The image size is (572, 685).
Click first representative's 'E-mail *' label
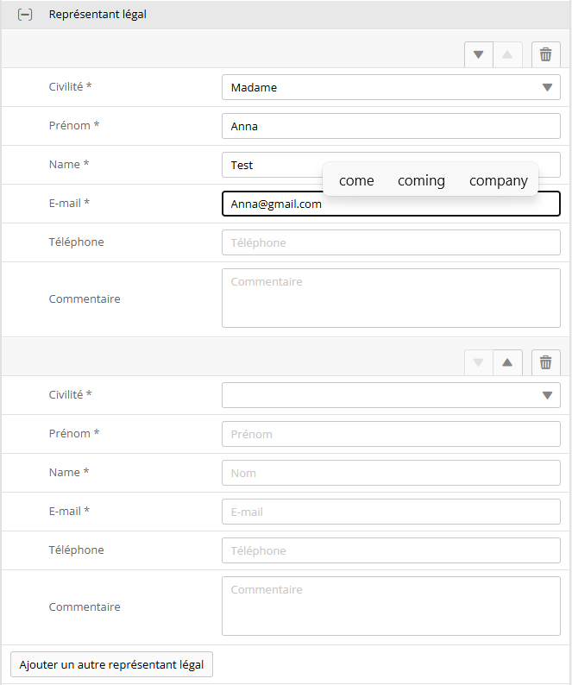click(69, 203)
